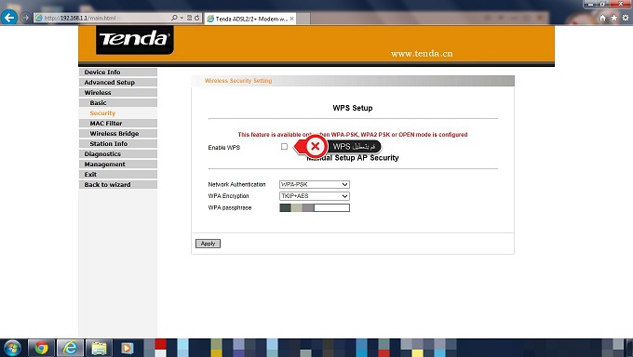
Task: Click the browser Forward arrow button
Action: [26, 18]
